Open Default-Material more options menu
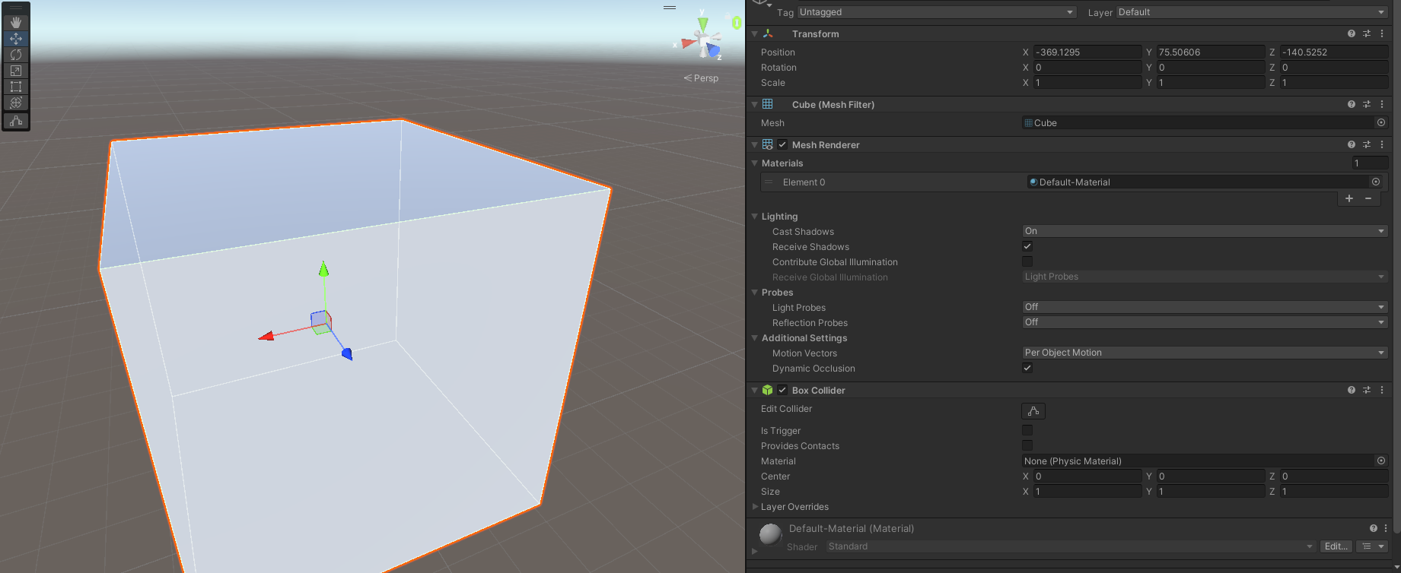The height and width of the screenshot is (573, 1401). tap(1386, 528)
